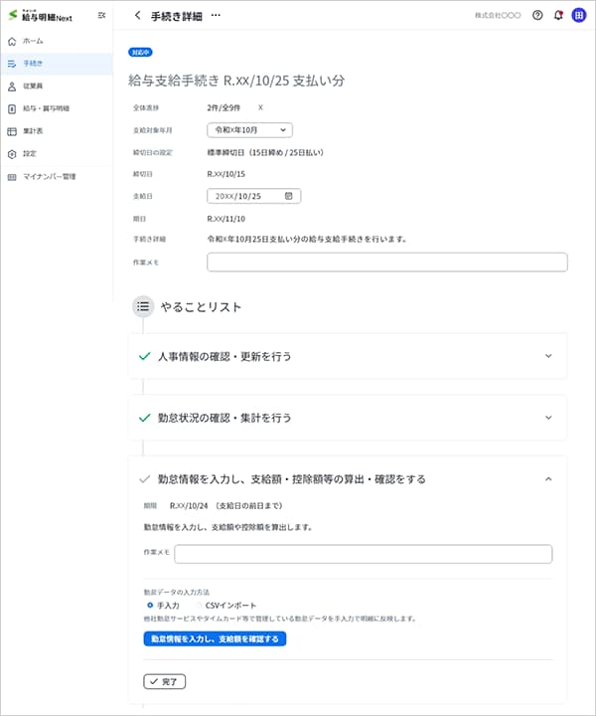Open the user avatar menu
The width and height of the screenshot is (596, 716).
tap(579, 15)
